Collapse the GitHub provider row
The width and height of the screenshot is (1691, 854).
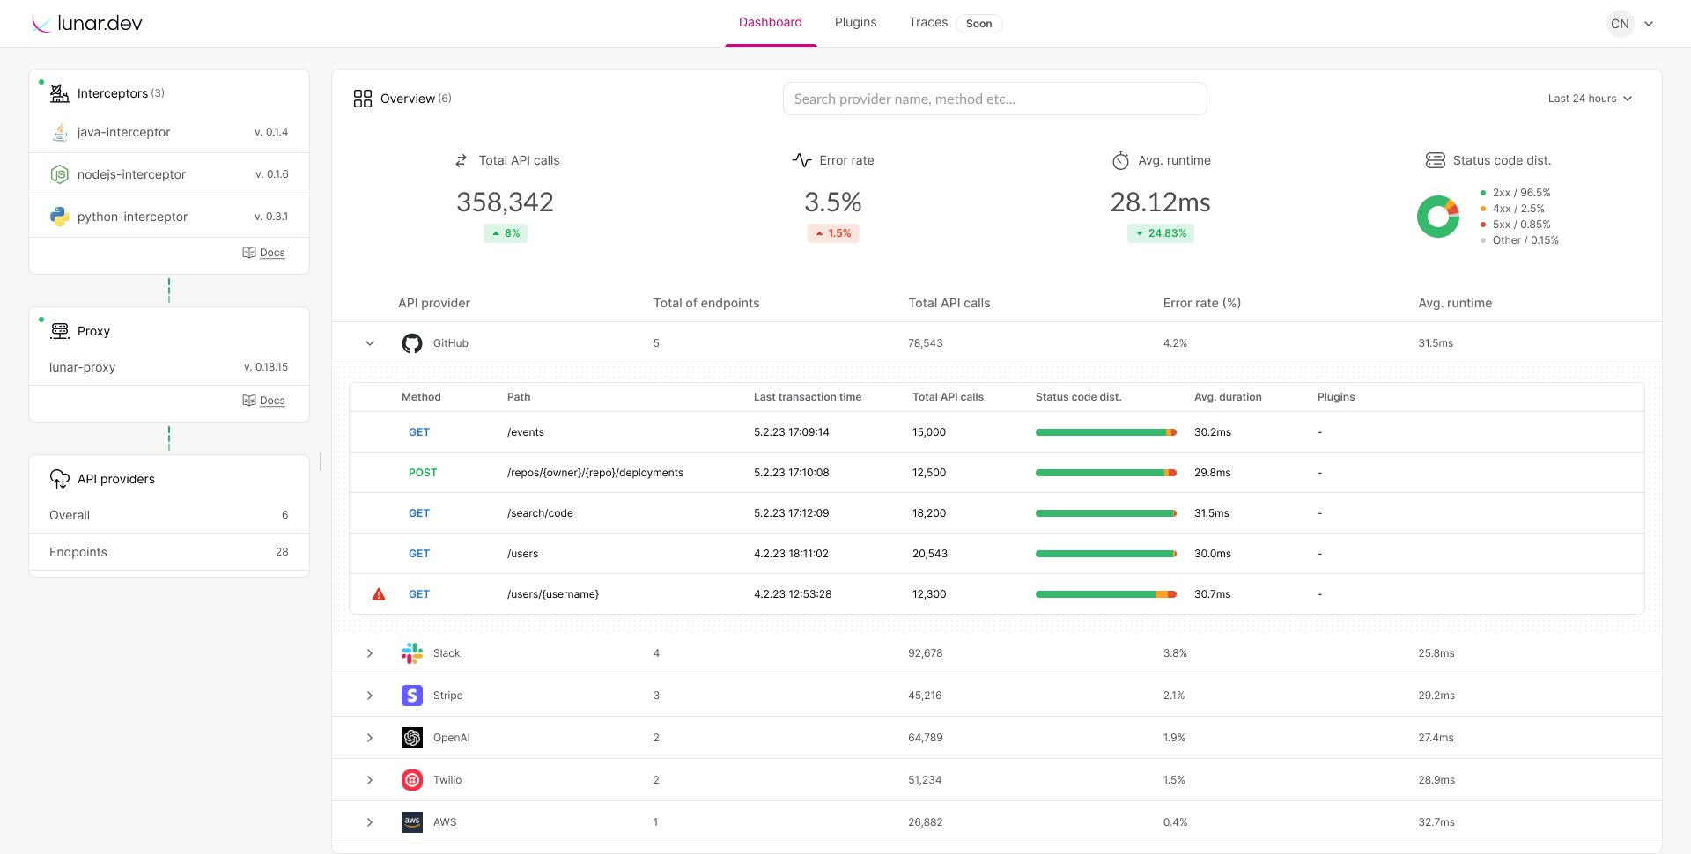(370, 343)
